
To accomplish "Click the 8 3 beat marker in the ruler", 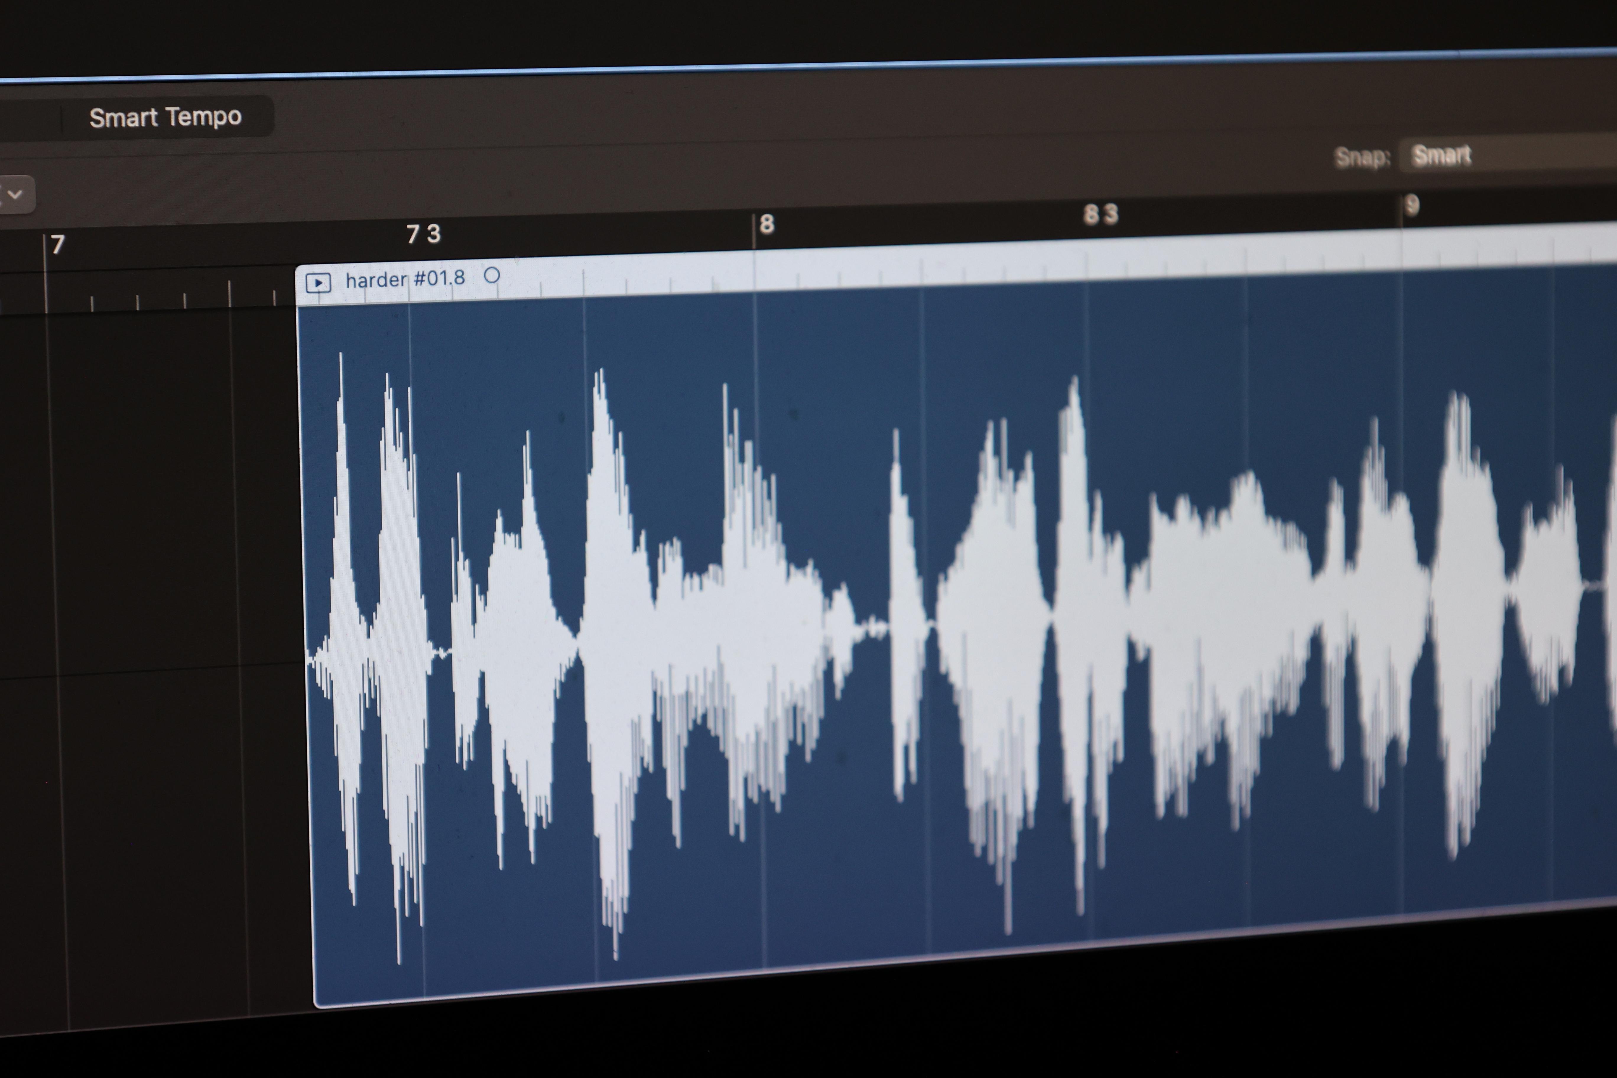I will [x=1101, y=215].
